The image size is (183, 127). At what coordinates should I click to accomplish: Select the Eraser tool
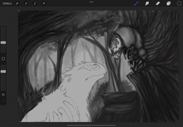click(x=158, y=3)
